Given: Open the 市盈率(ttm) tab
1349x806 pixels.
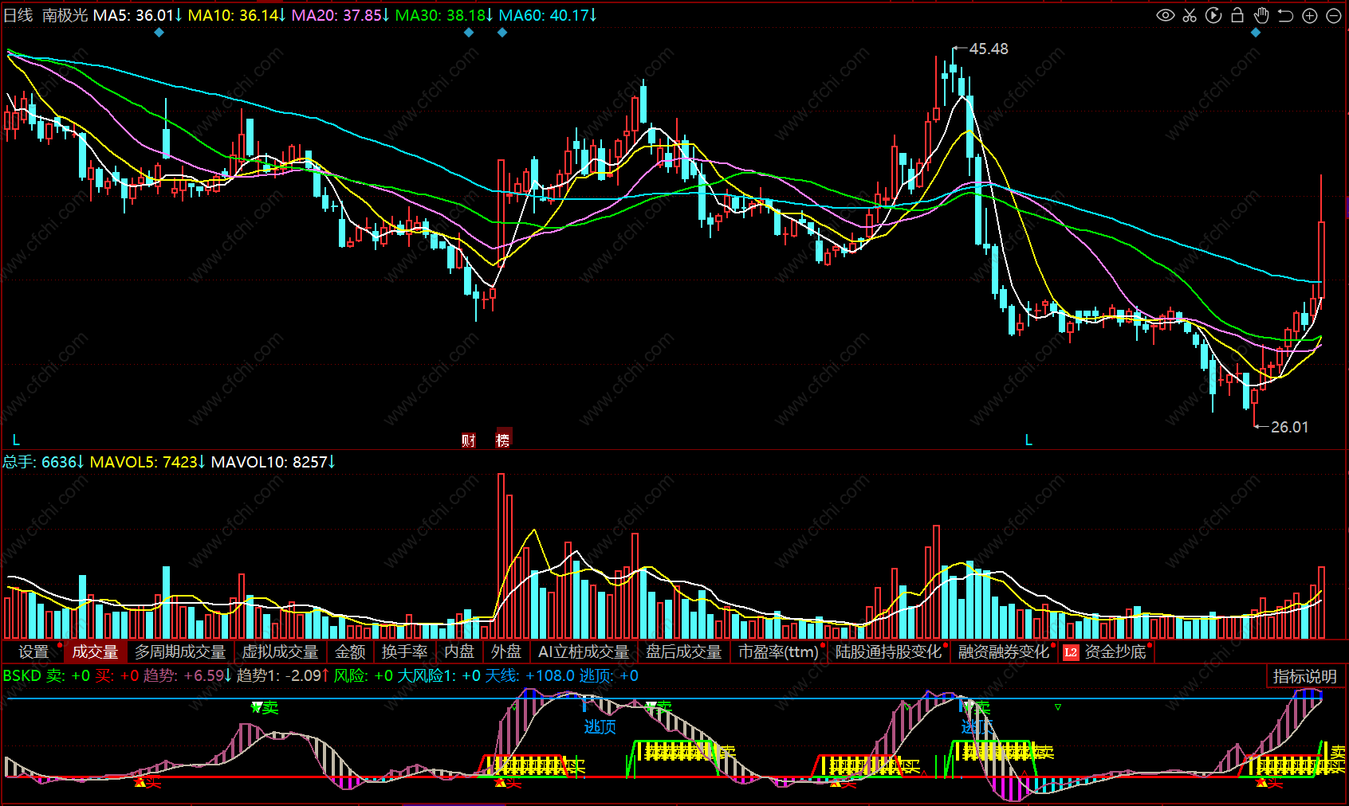Looking at the screenshot, I should (x=778, y=651).
